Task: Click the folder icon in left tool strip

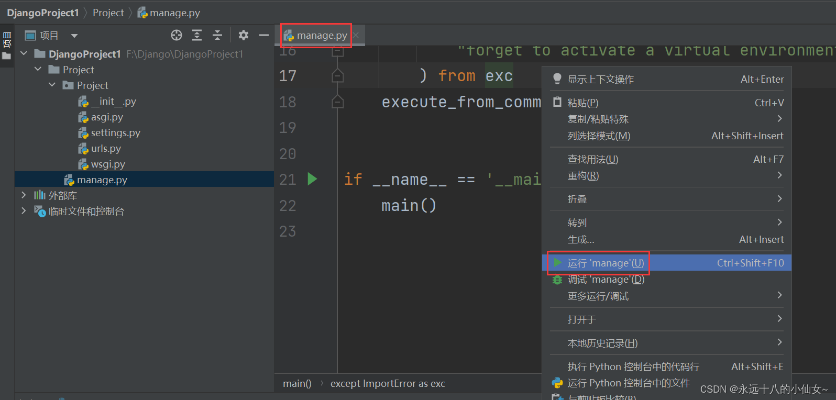Action: [6, 56]
